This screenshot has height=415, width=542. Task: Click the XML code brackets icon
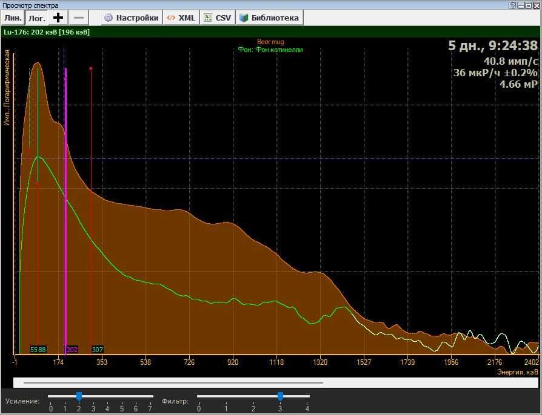(171, 18)
